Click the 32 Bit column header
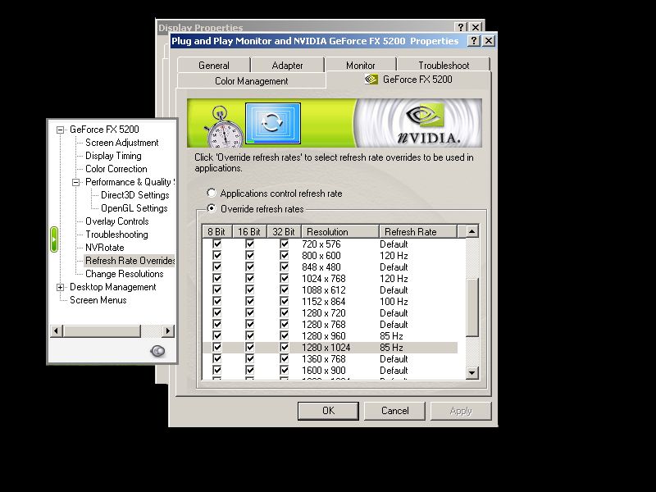The image size is (656, 492). [284, 232]
